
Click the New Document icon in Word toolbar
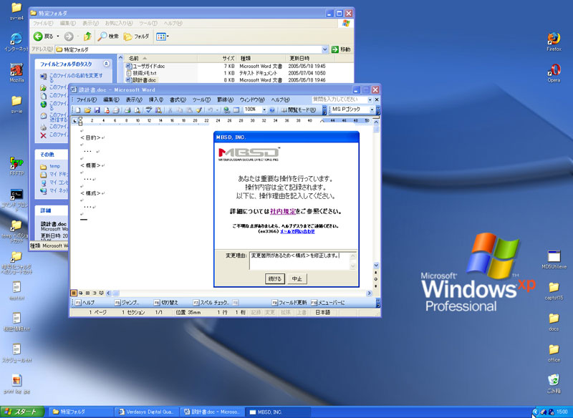[78, 110]
